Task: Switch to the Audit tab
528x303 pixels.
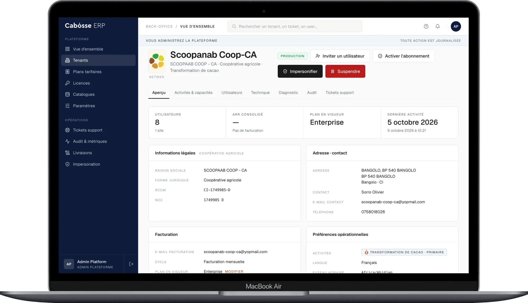Action: [312, 93]
